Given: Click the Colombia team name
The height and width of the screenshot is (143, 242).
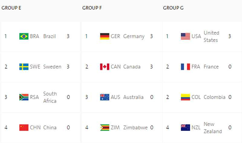Looking at the screenshot, I should (x=214, y=97).
